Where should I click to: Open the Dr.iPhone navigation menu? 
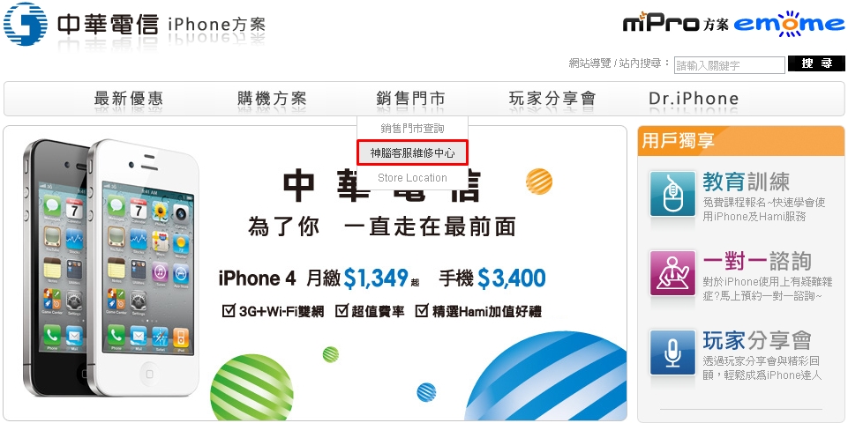pos(694,99)
